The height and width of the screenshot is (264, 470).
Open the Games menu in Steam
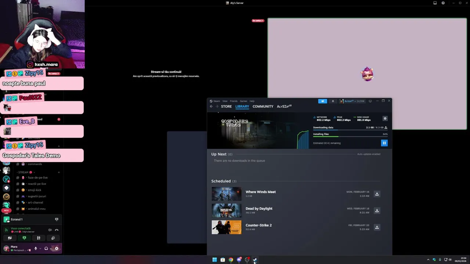pyautogui.click(x=243, y=101)
